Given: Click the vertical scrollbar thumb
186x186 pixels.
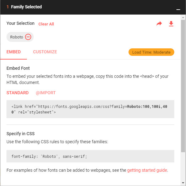Looking at the screenshot, I should pos(183,86).
